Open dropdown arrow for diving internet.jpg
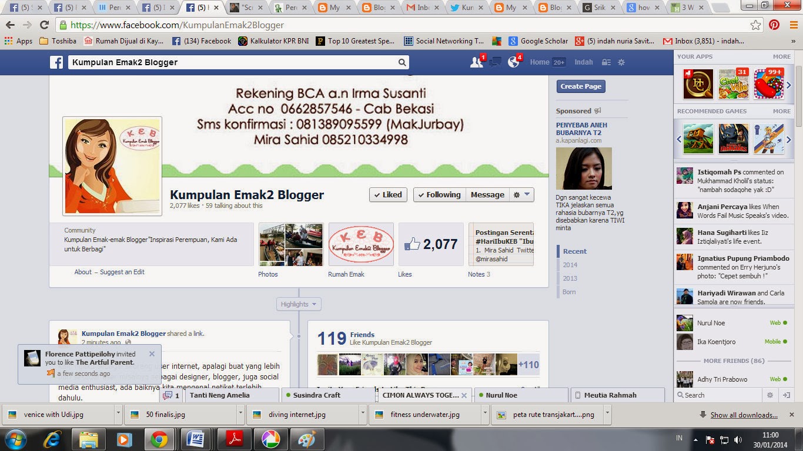Screen dimensions: 803x451 363,415
